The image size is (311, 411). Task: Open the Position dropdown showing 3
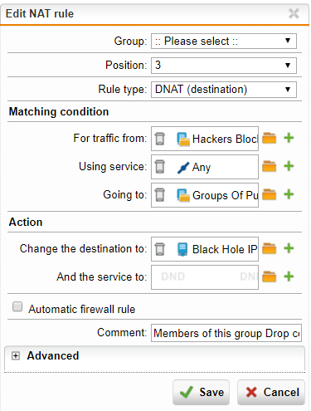[224, 66]
